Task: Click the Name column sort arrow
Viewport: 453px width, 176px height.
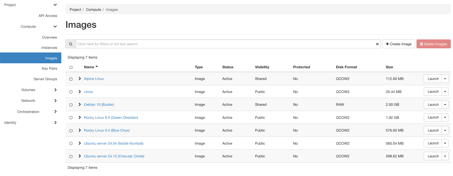Action: (97, 67)
